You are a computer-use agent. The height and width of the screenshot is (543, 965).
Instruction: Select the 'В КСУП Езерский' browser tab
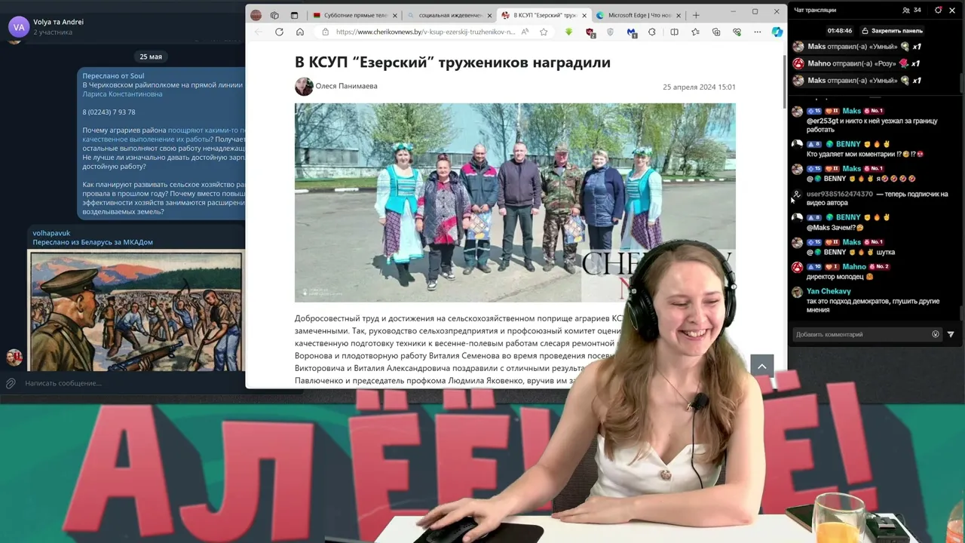(x=544, y=15)
